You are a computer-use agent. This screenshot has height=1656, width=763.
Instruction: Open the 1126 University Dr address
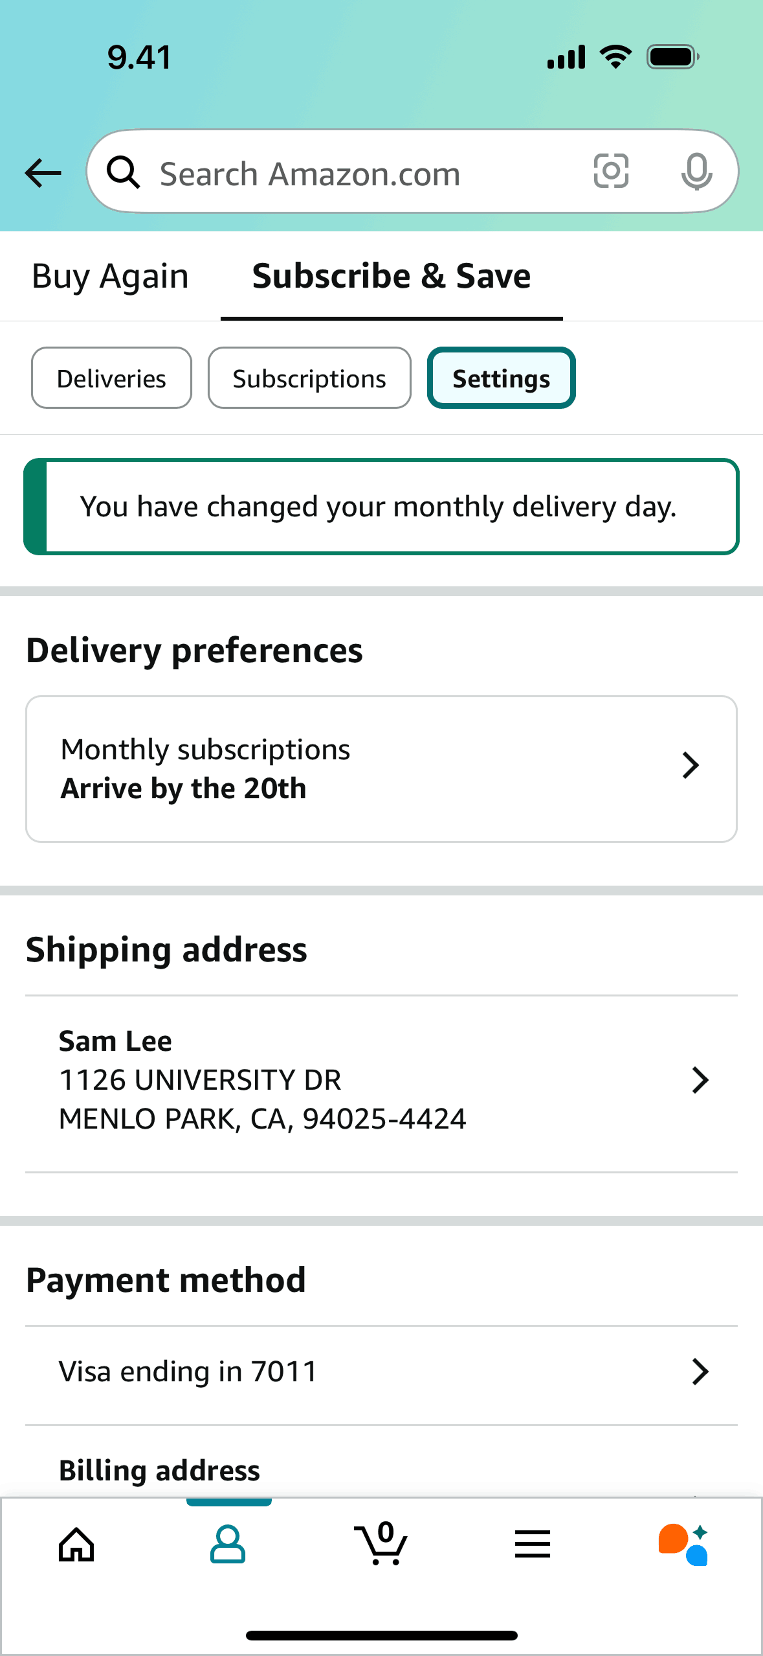point(200,1080)
